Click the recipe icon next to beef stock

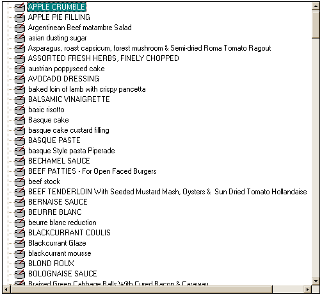(x=20, y=181)
